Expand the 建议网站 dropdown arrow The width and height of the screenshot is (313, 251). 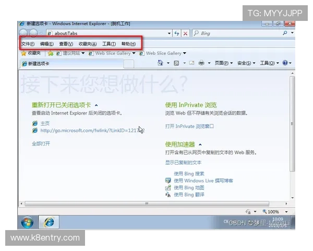point(83,53)
